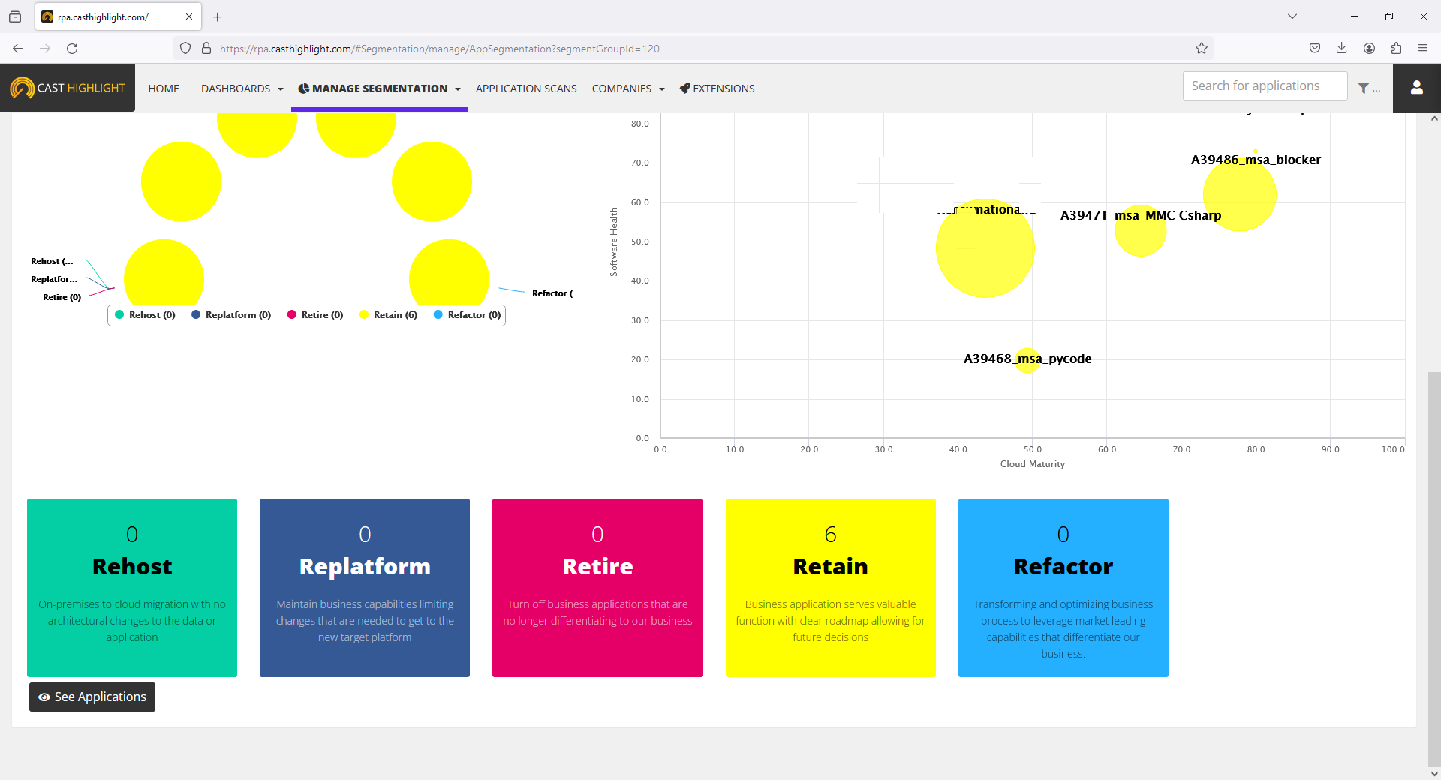The image size is (1441, 780).
Task: Click the rocket icon beside EXTENSIONS
Action: pyautogui.click(x=684, y=88)
